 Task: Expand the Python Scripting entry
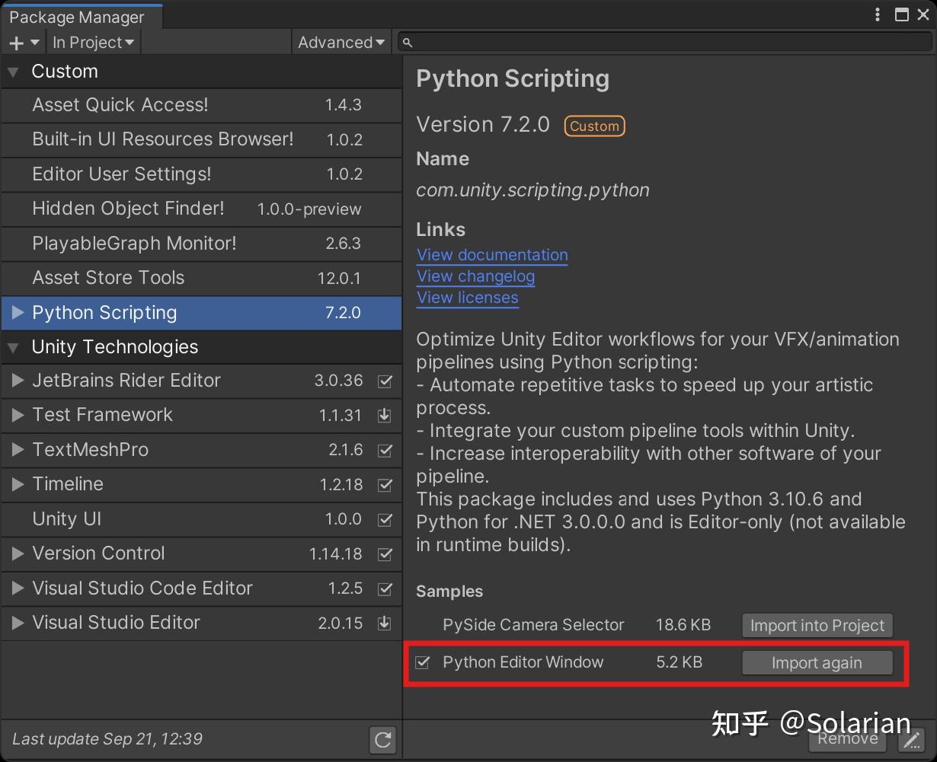pyautogui.click(x=17, y=313)
